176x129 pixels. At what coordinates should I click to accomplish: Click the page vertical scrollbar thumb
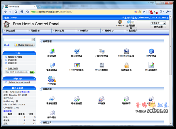171,46
